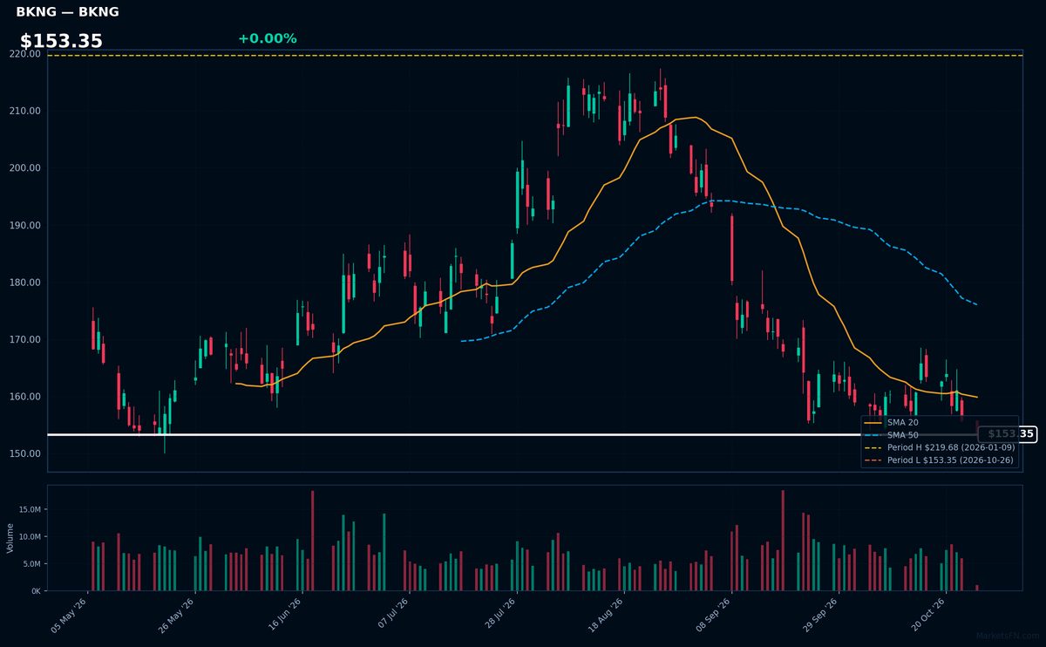Select the 16 Jun '26 date label
The height and width of the screenshot is (647, 1046).
(284, 614)
